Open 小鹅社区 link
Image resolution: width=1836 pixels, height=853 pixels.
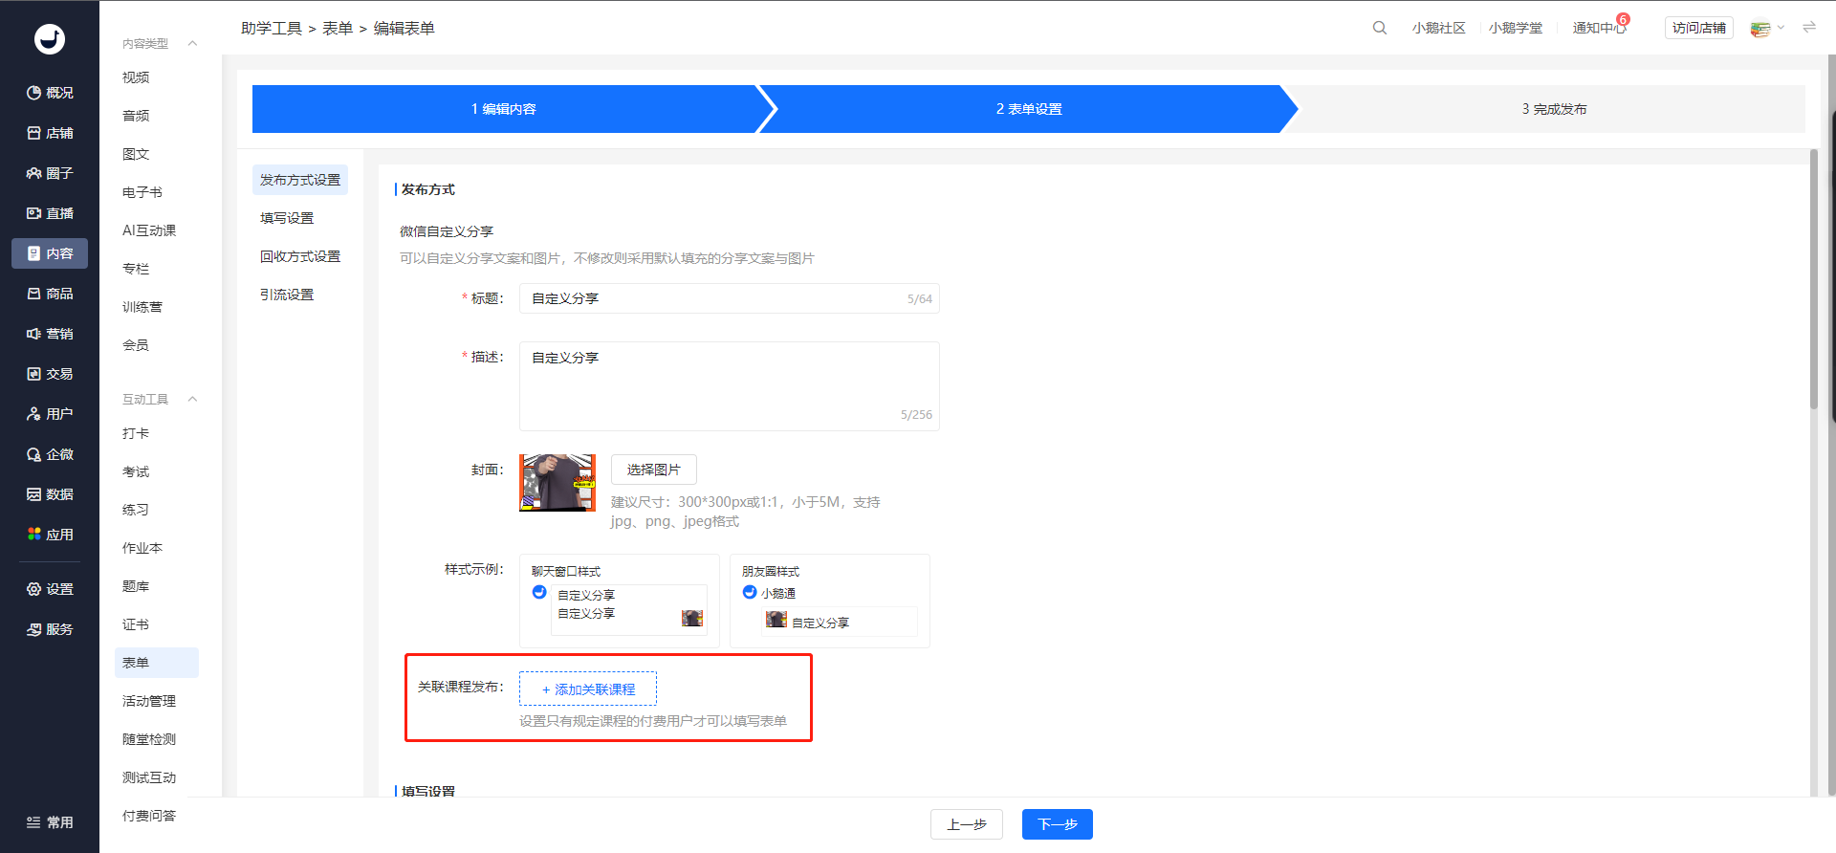[x=1438, y=28]
